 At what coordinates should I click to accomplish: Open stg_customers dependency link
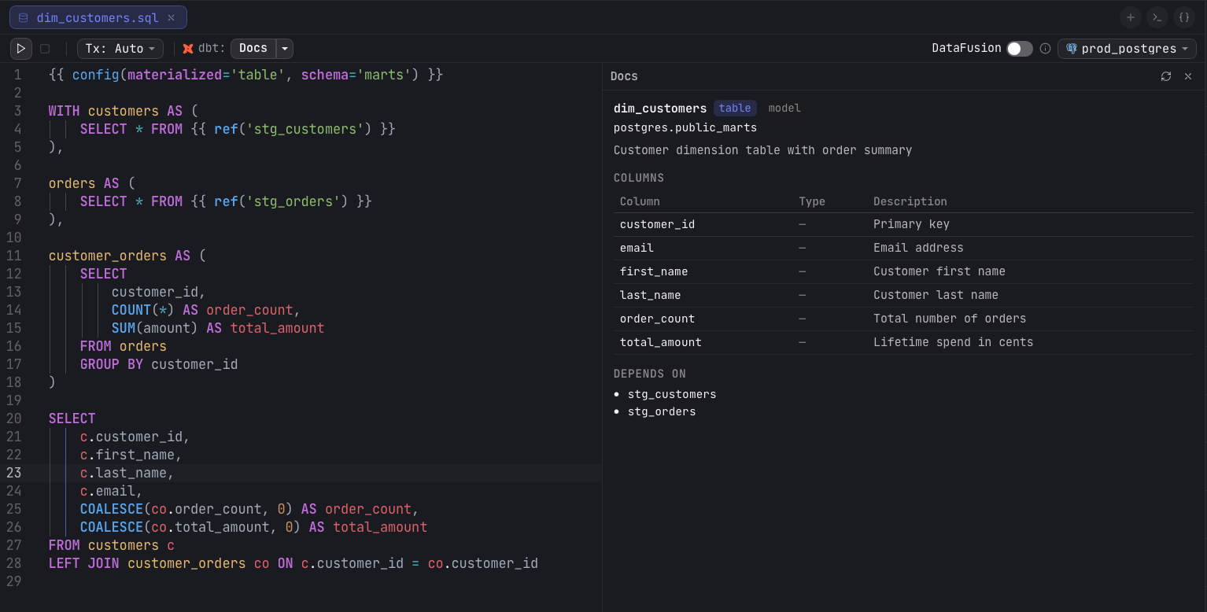(672, 394)
